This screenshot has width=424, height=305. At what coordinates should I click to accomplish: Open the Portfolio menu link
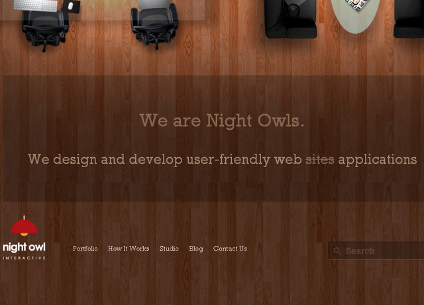[x=85, y=249]
